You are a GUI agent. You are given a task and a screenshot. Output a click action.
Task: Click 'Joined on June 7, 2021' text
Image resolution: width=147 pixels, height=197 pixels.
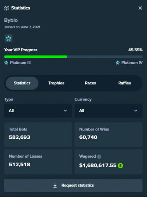(x=22, y=27)
